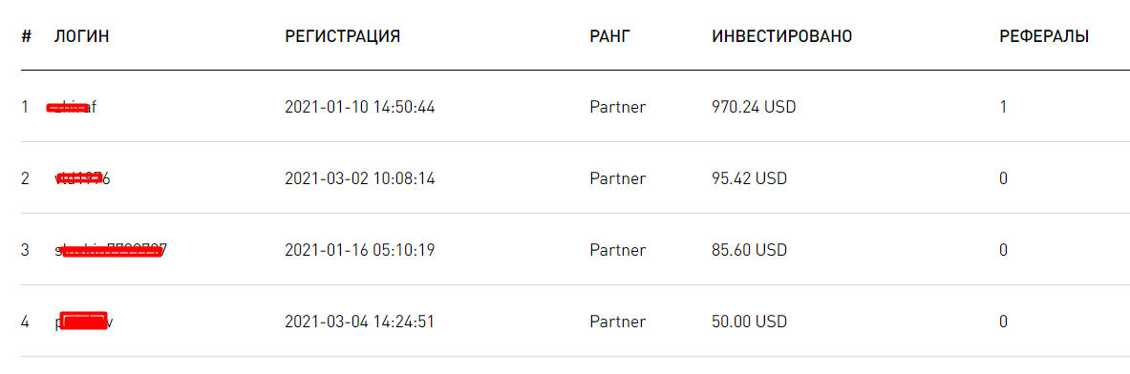Screen dimensions: 1130x374
Task: Click the ИНВЕСТИРОВАНО column header
Action: [782, 36]
